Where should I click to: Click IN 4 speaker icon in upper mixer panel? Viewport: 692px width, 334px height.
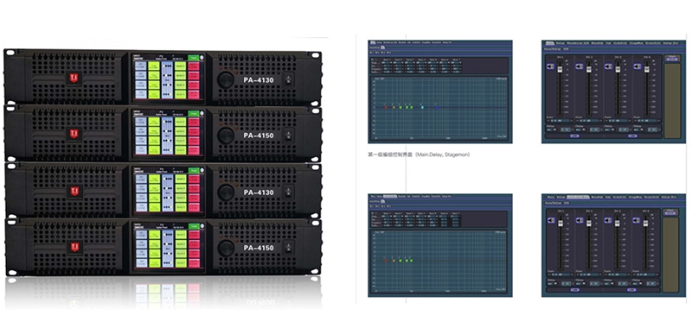tap(638, 66)
